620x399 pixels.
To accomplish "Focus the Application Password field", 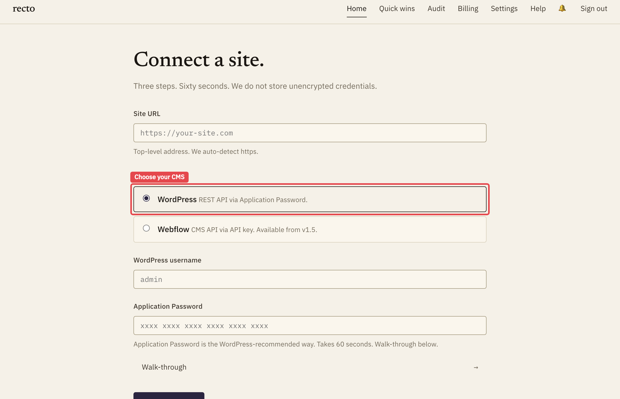I will [310, 325].
